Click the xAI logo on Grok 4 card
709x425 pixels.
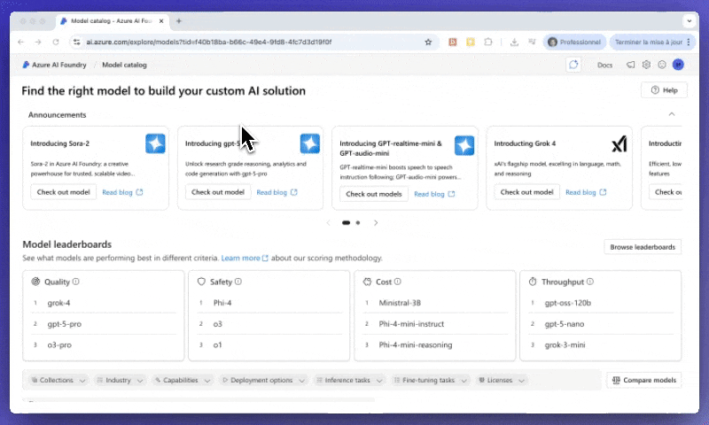(619, 144)
